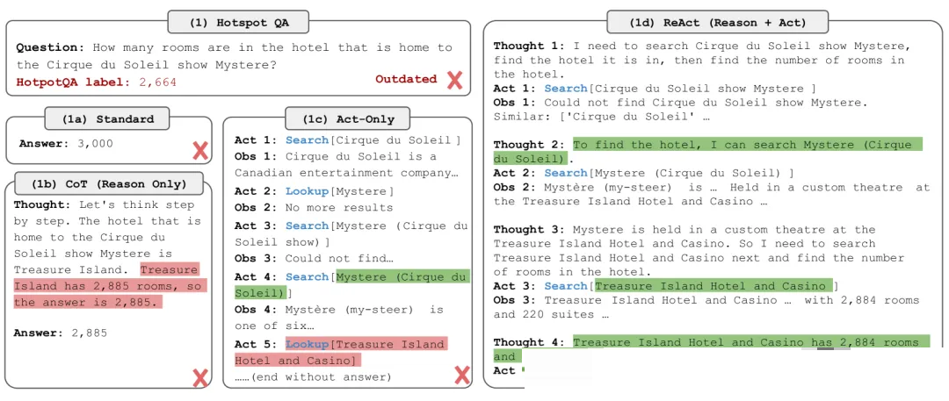Click the Search link in ReAct Act 3
This screenshot has height=401, width=949.
pyautogui.click(x=566, y=286)
